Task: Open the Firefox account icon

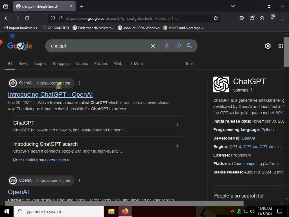Action: point(252,18)
